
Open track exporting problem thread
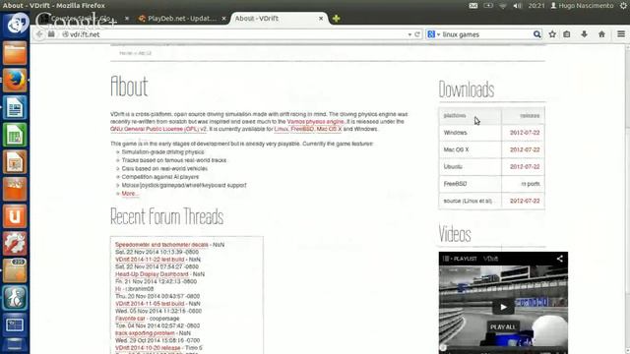(x=145, y=333)
